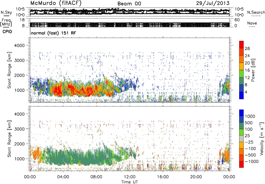Viewport: 265px width, 184px height.
Task: Click the gray -25 to 25 Velocity color segment
Action: tap(241, 139)
